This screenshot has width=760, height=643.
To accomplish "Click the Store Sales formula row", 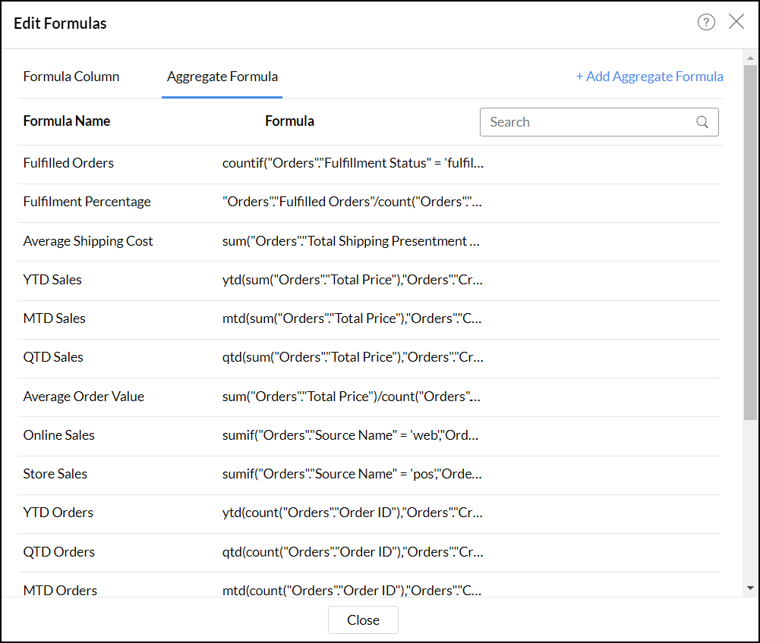I will point(55,474).
